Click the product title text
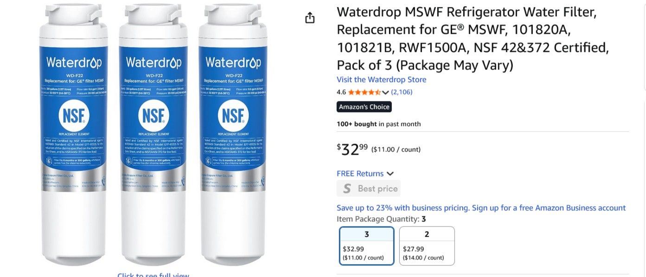The width and height of the screenshot is (646, 277). click(x=473, y=38)
